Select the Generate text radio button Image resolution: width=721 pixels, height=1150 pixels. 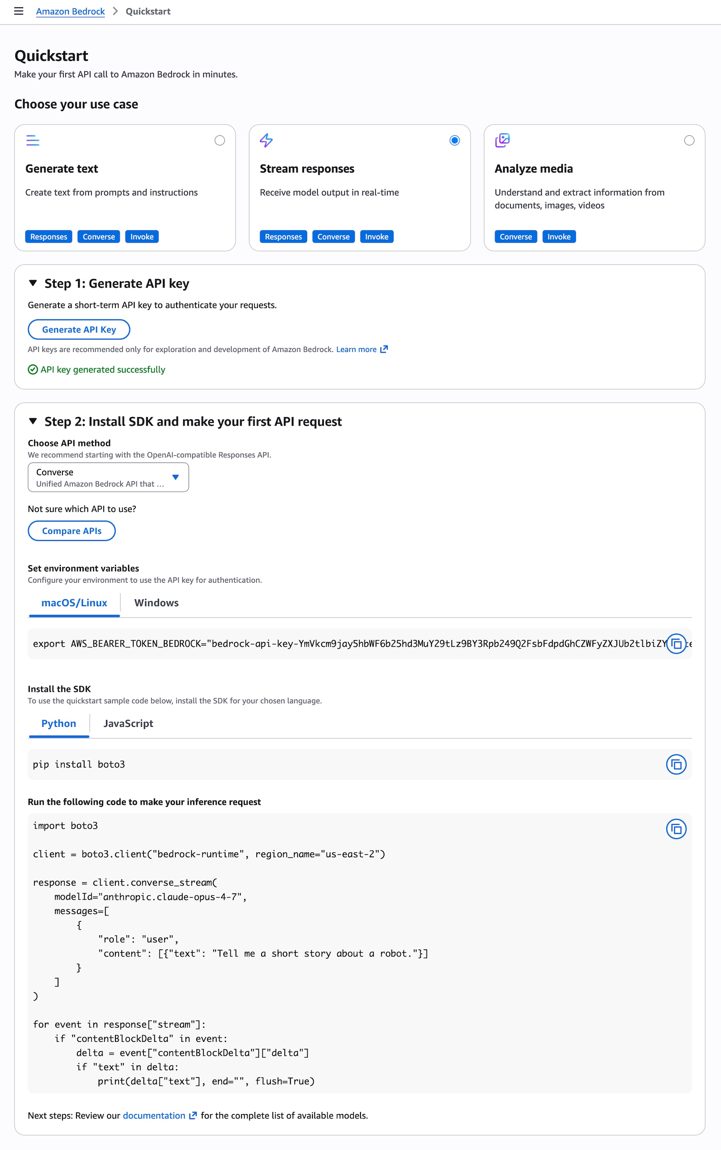click(220, 140)
